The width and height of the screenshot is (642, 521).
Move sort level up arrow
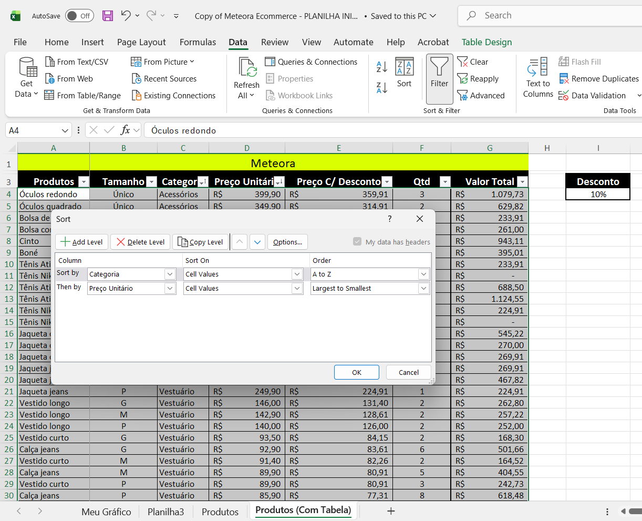pyautogui.click(x=240, y=242)
